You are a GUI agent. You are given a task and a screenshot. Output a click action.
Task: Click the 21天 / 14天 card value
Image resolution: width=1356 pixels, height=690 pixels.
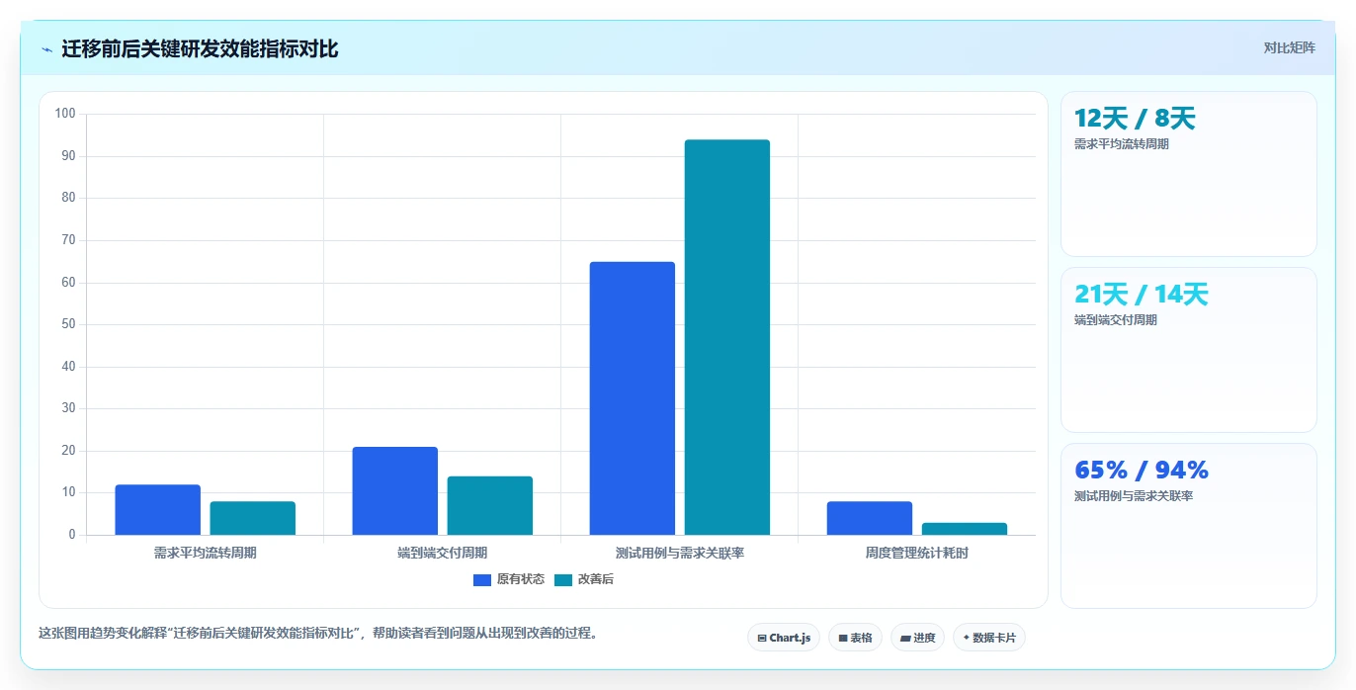tap(1142, 295)
